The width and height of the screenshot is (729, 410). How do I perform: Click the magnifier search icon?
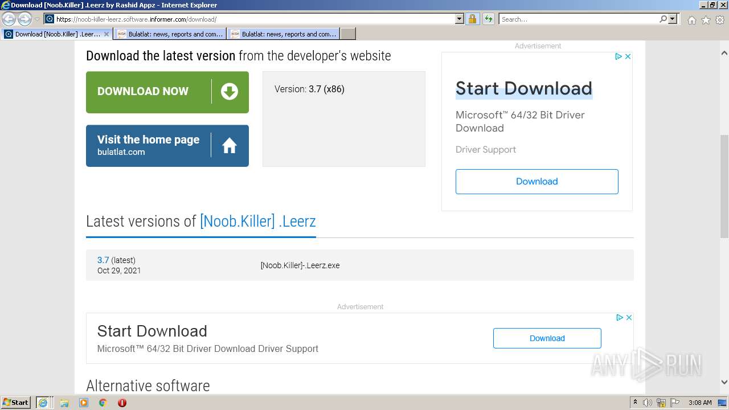663,19
